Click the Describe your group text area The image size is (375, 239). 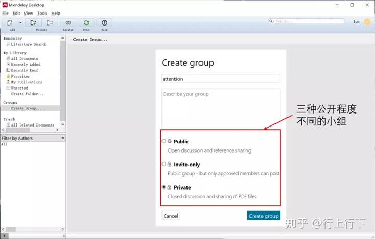pos(221,109)
